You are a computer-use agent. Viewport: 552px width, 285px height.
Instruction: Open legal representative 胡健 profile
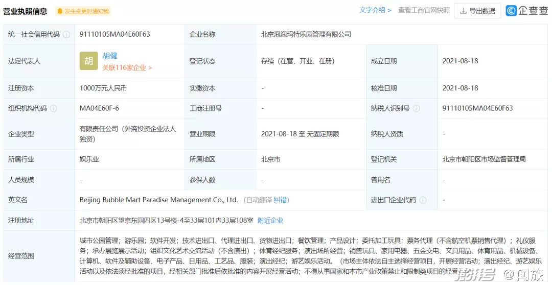[x=110, y=56]
